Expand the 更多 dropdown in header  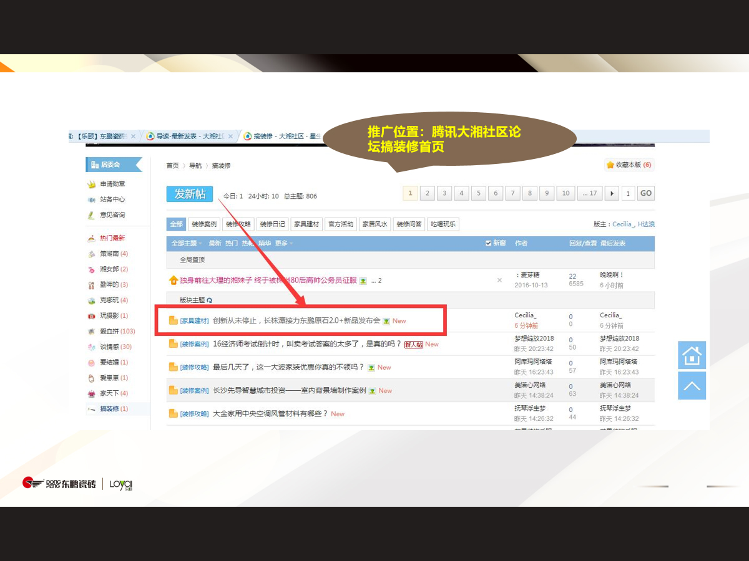pyautogui.click(x=283, y=243)
